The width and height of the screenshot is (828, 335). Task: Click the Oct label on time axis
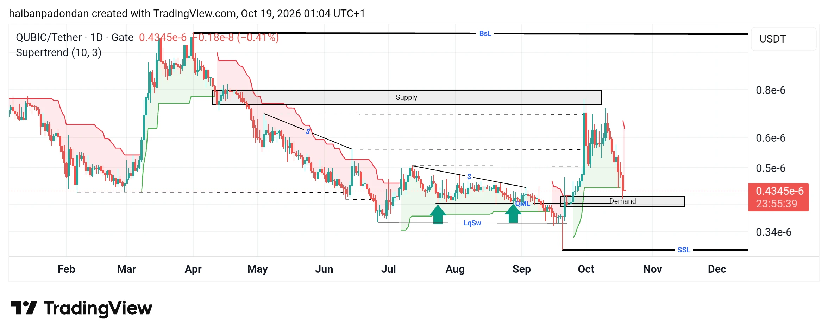click(x=586, y=269)
